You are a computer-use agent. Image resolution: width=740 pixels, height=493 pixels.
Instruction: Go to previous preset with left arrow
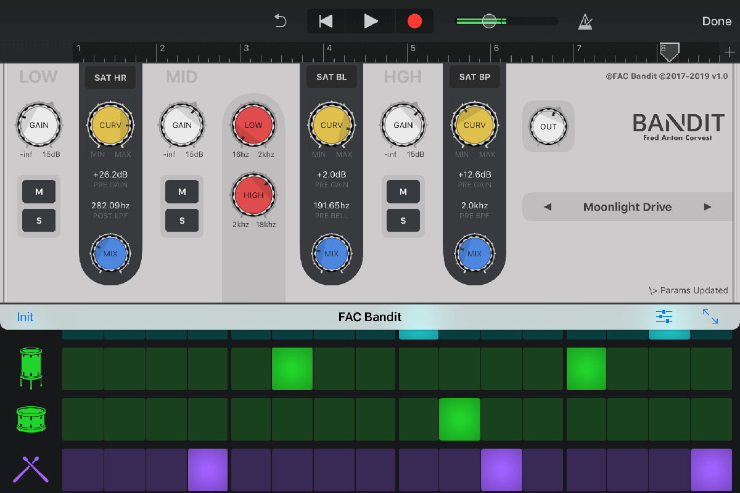click(547, 207)
